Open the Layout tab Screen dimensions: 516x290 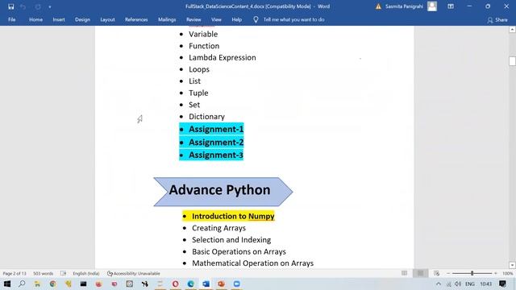click(107, 19)
